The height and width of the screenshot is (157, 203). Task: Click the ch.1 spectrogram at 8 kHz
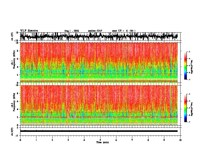coord(99,51)
